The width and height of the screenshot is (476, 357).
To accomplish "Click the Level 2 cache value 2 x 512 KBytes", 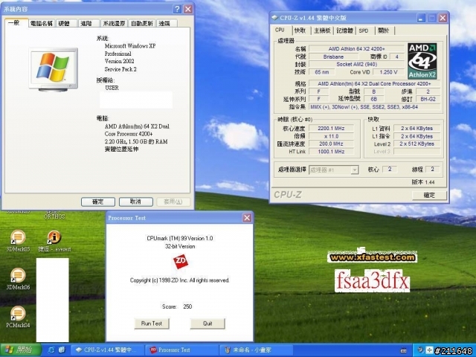I will (x=416, y=144).
